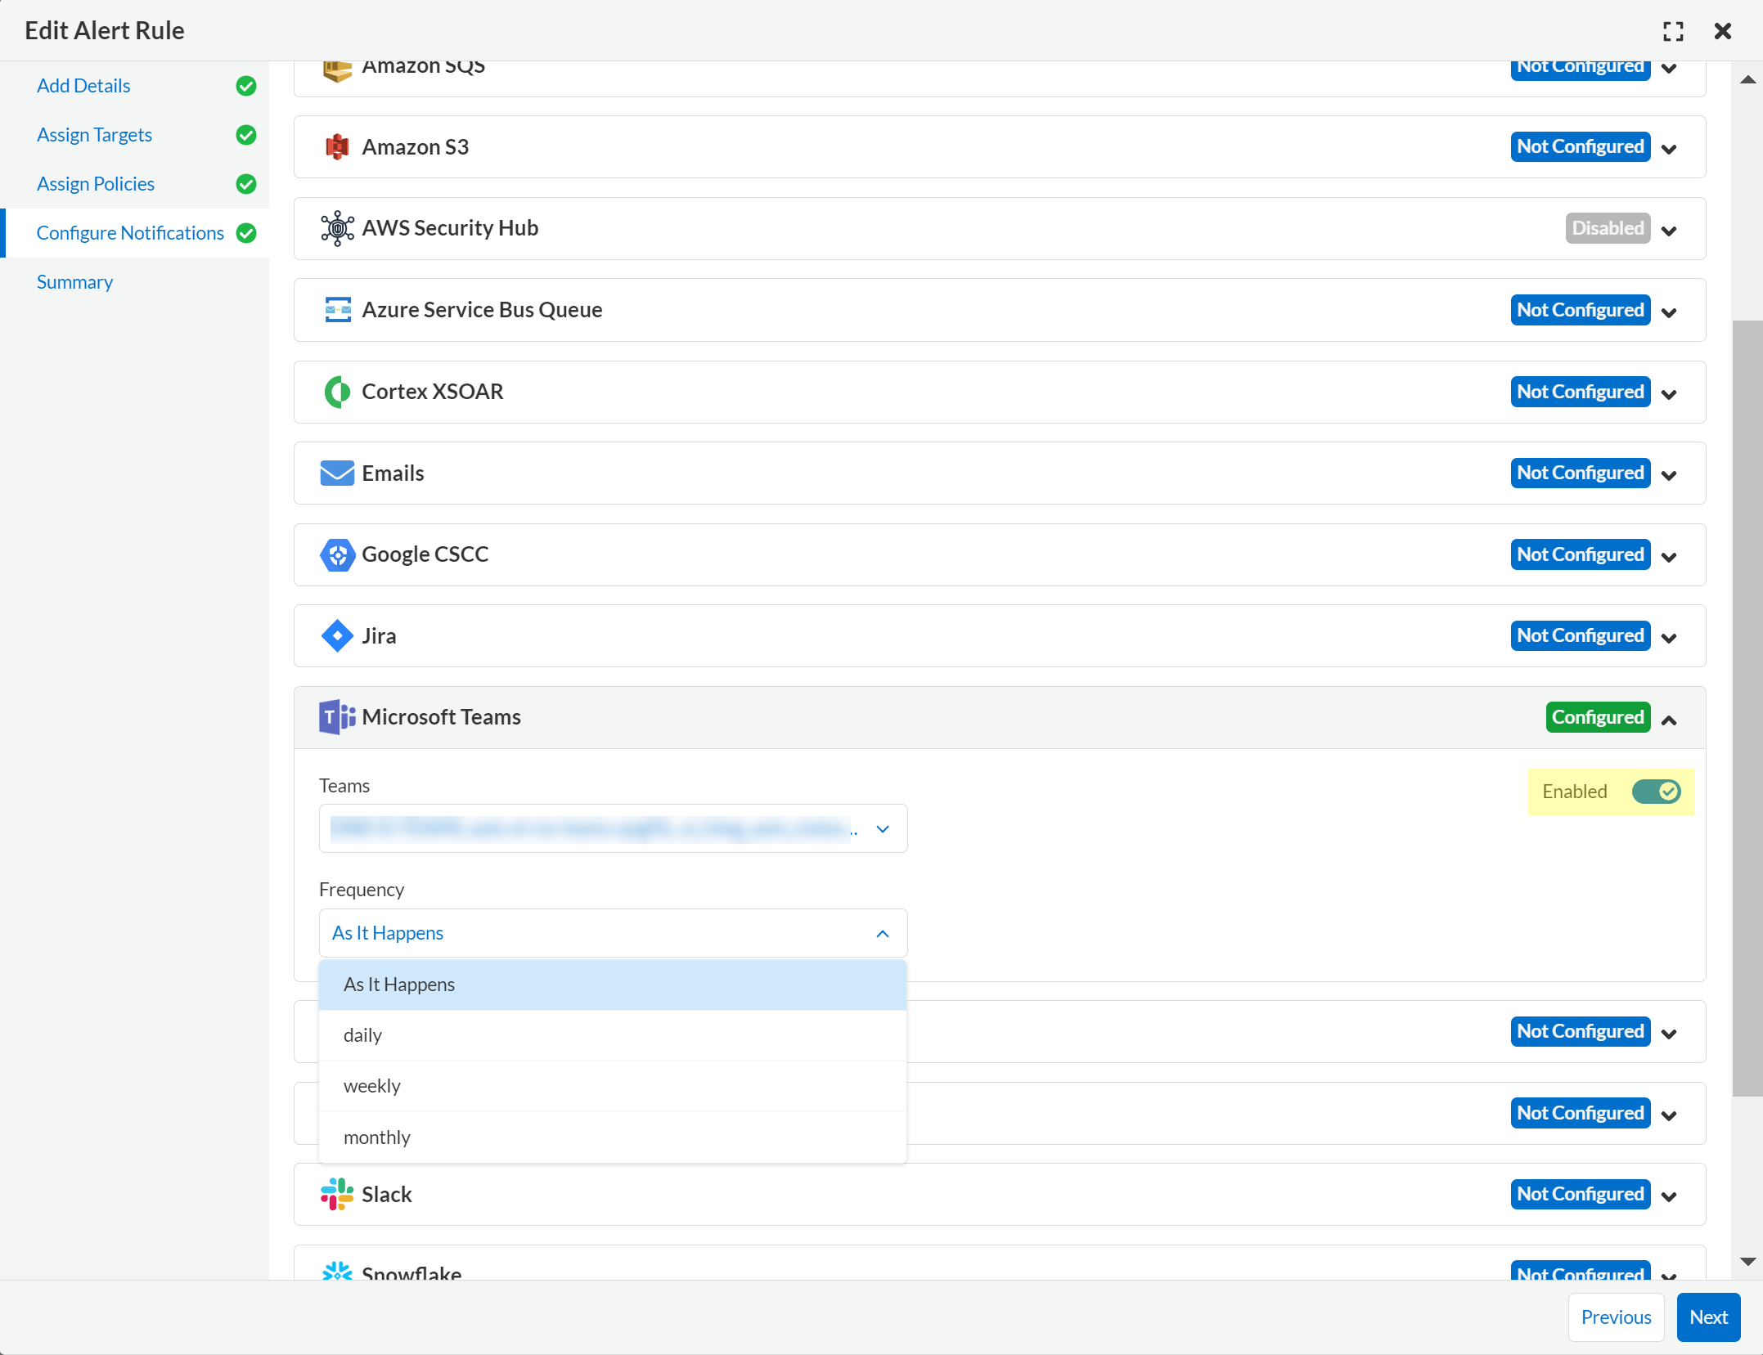This screenshot has height=1355, width=1763.
Task: Click the Azure Service Bus Queue icon
Action: [337, 310]
